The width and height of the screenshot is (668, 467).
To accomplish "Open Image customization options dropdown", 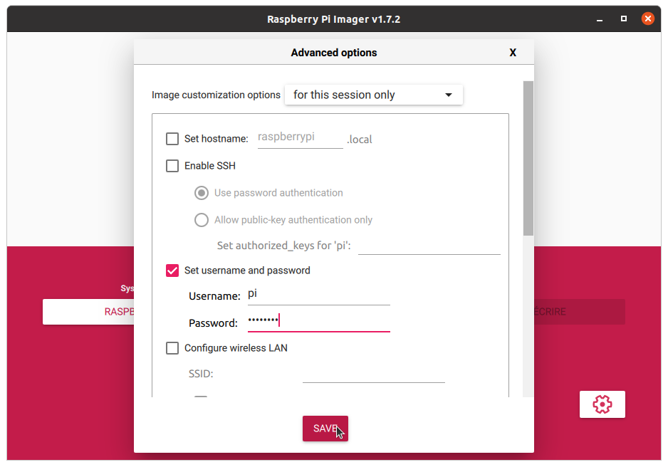I will [x=374, y=95].
